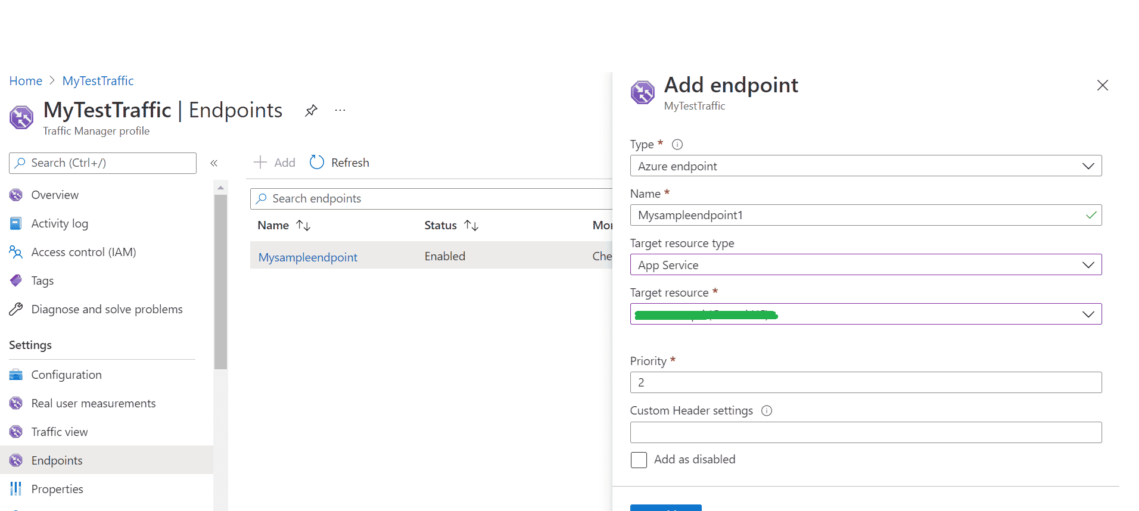Click the Custom Header settings info icon
This screenshot has width=1139, height=511.
pyautogui.click(x=767, y=410)
